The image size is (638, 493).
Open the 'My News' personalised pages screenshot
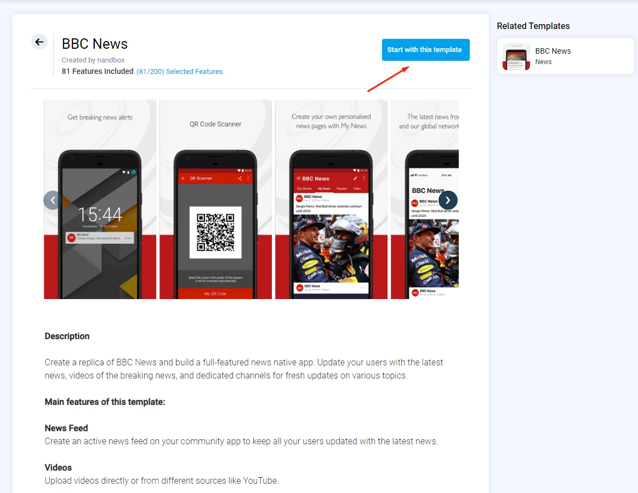[x=331, y=199]
